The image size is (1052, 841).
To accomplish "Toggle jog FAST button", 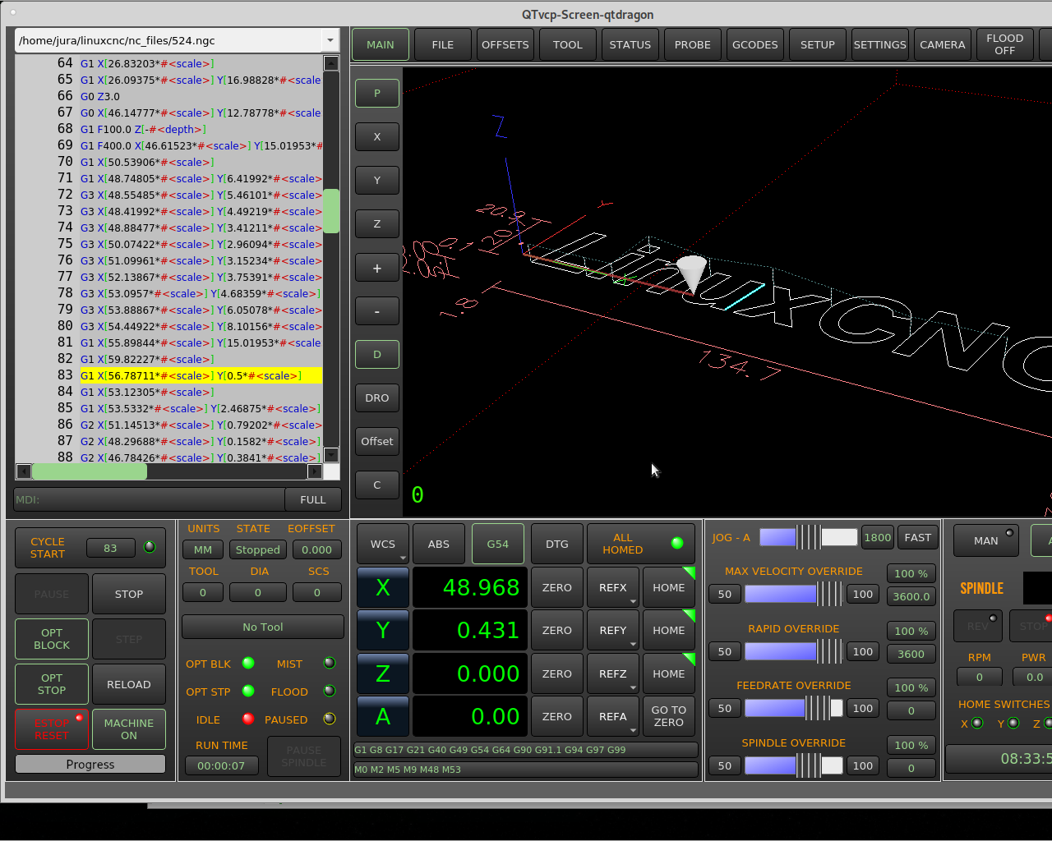I will point(918,537).
